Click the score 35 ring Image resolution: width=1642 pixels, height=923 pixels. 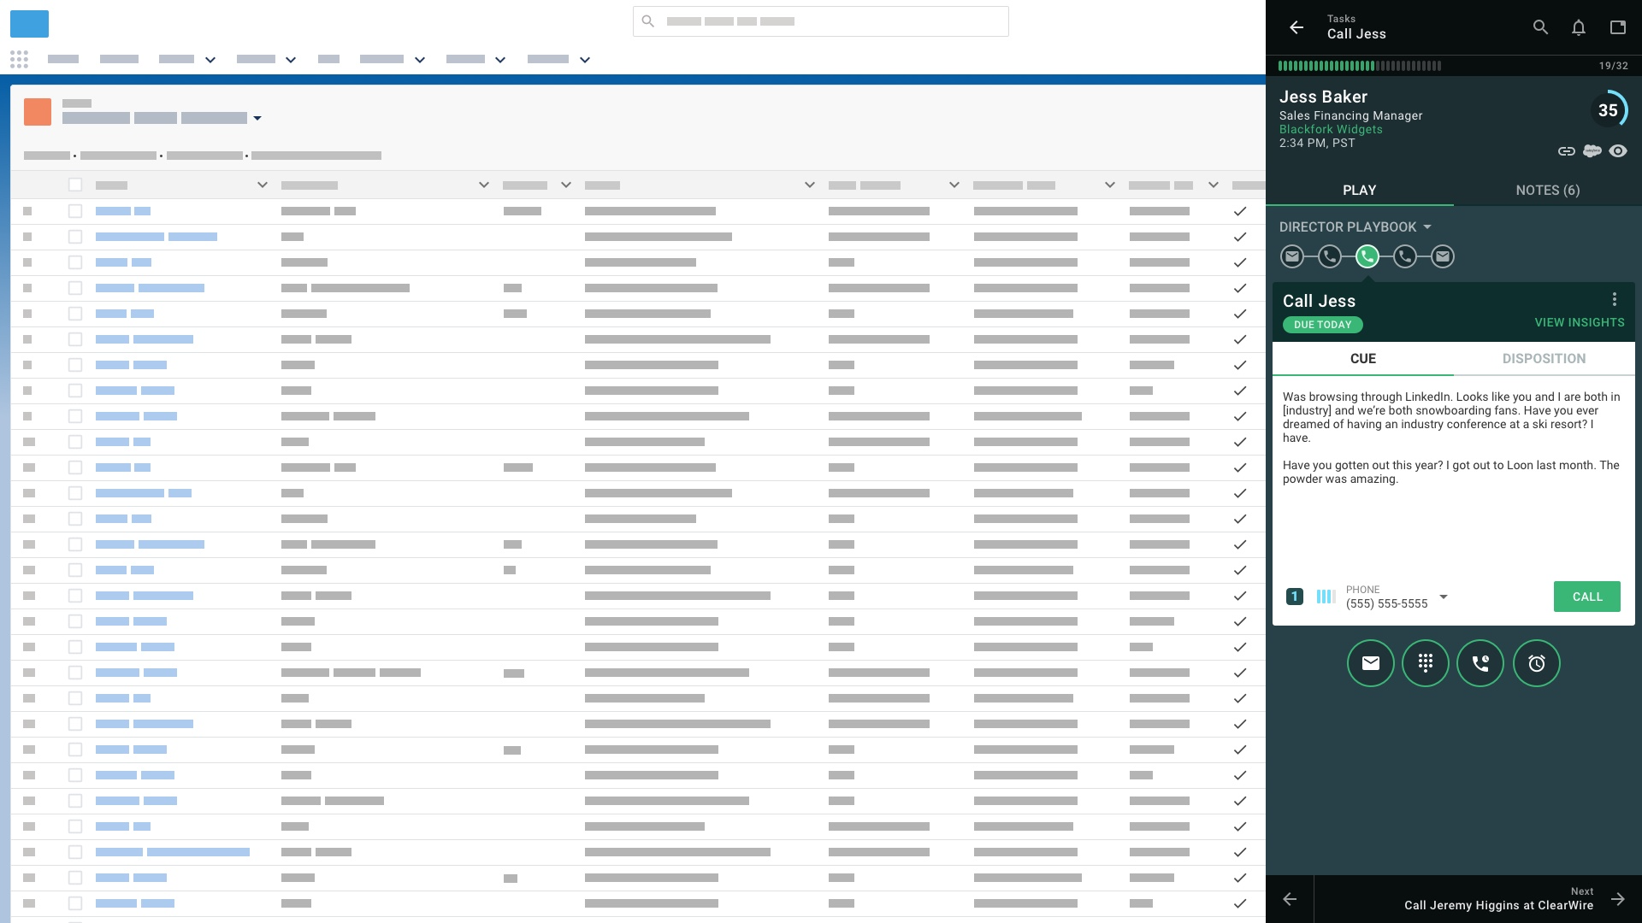point(1609,110)
